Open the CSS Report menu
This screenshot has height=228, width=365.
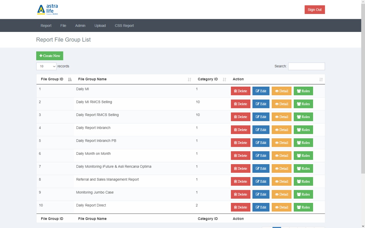point(124,26)
